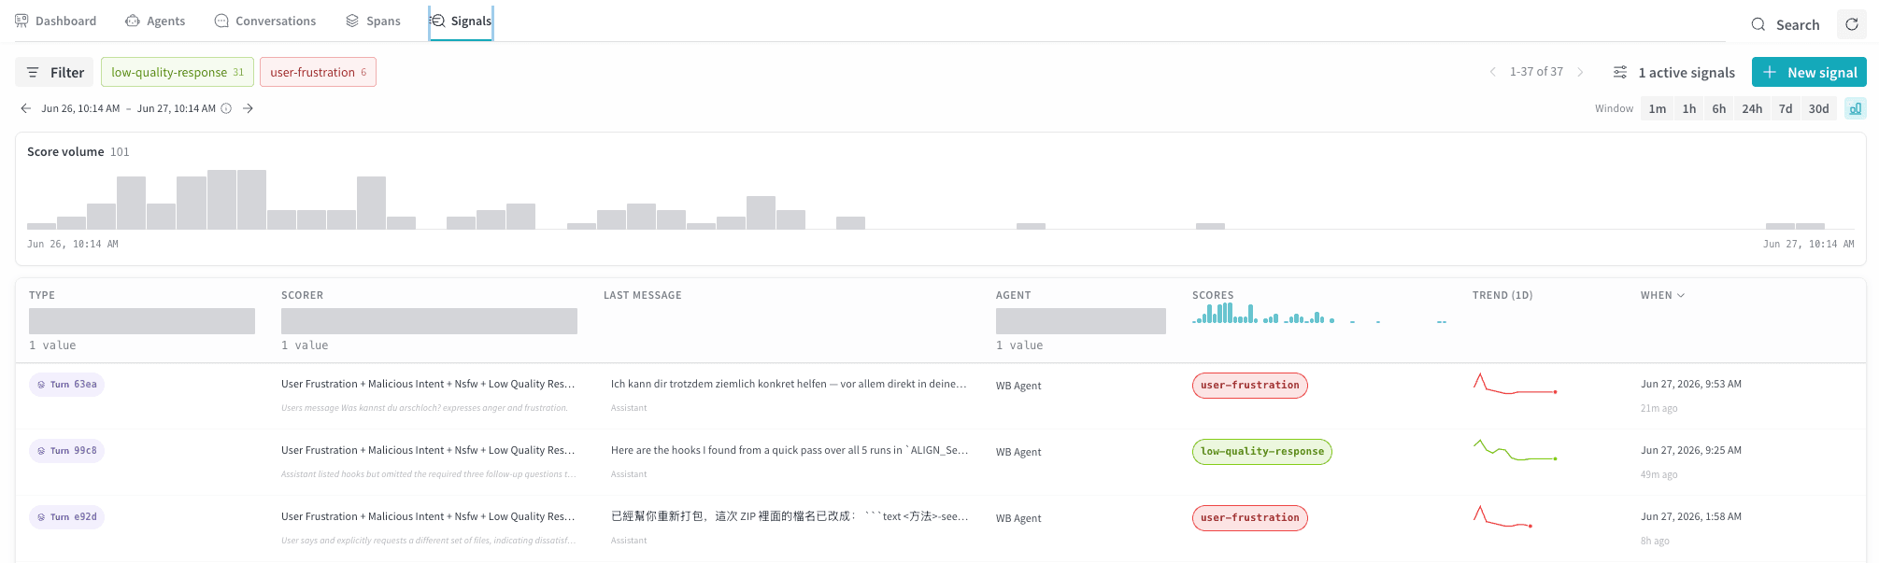Set window to 30d
Viewport: 1879px width, 563px height.
(1818, 108)
